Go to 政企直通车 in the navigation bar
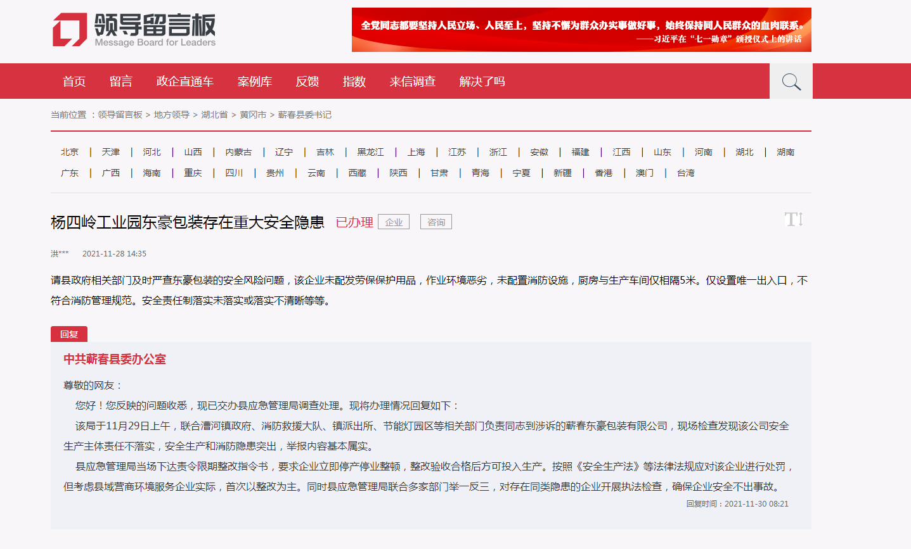 [184, 82]
